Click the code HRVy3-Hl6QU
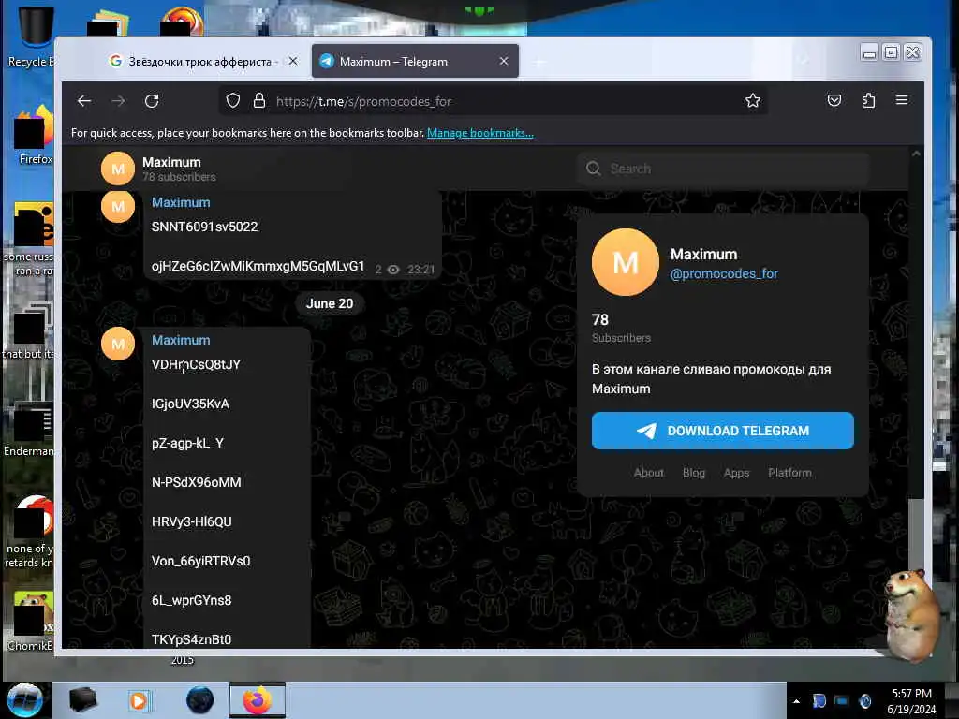The height and width of the screenshot is (719, 959). [191, 521]
